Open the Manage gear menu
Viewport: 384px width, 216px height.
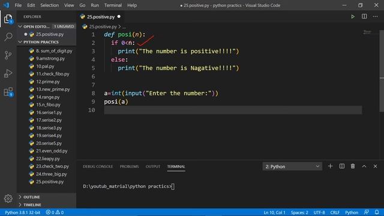tap(8, 199)
